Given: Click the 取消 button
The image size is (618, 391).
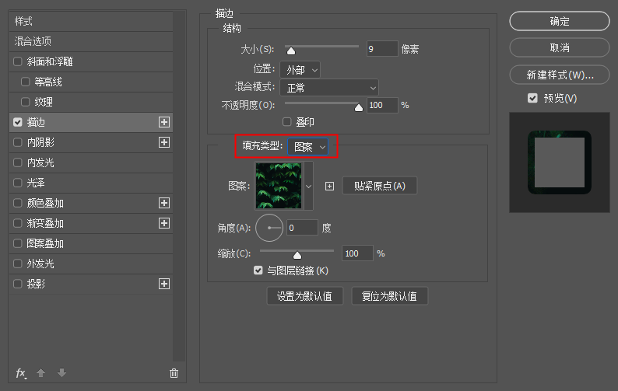Looking at the screenshot, I should 560,47.
